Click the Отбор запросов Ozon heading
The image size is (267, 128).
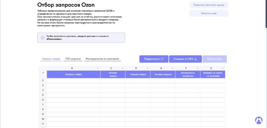point(66,5)
